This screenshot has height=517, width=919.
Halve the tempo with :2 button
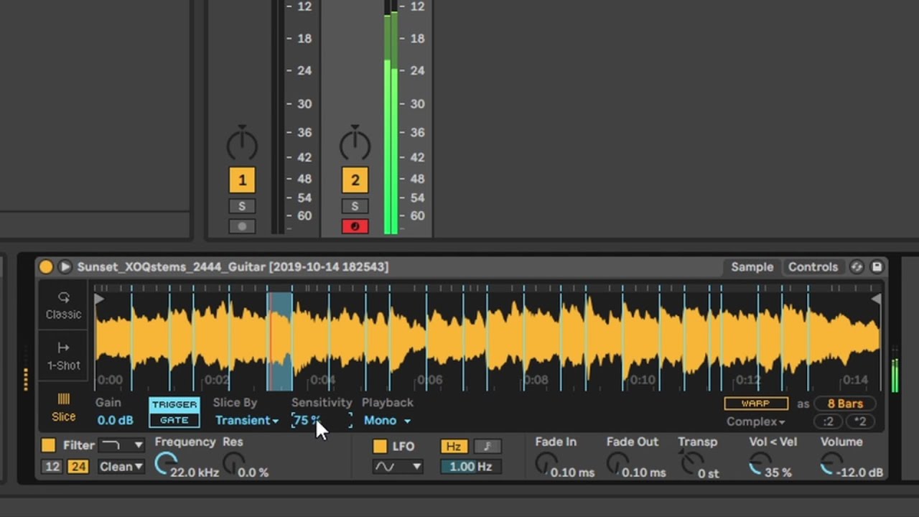click(829, 421)
